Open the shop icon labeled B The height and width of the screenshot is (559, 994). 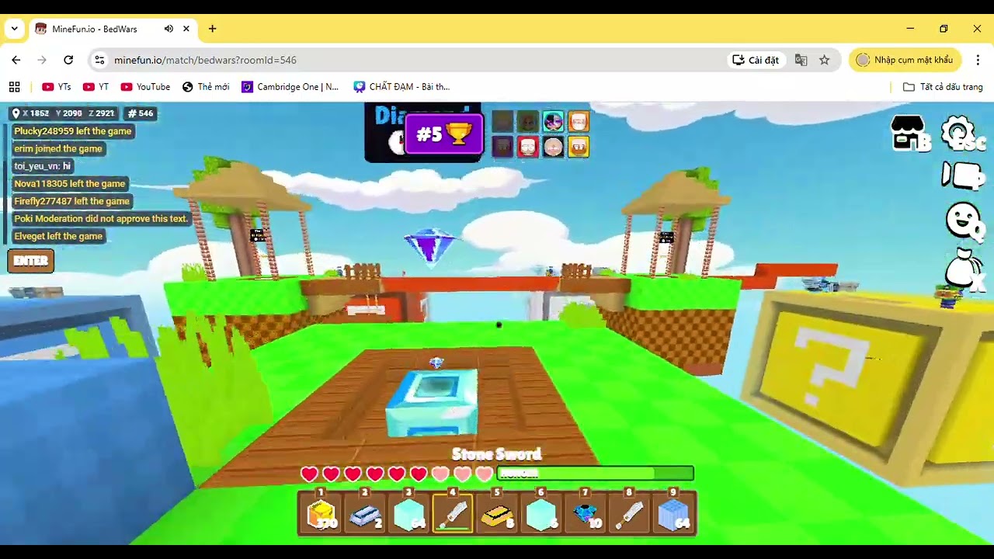(x=909, y=133)
